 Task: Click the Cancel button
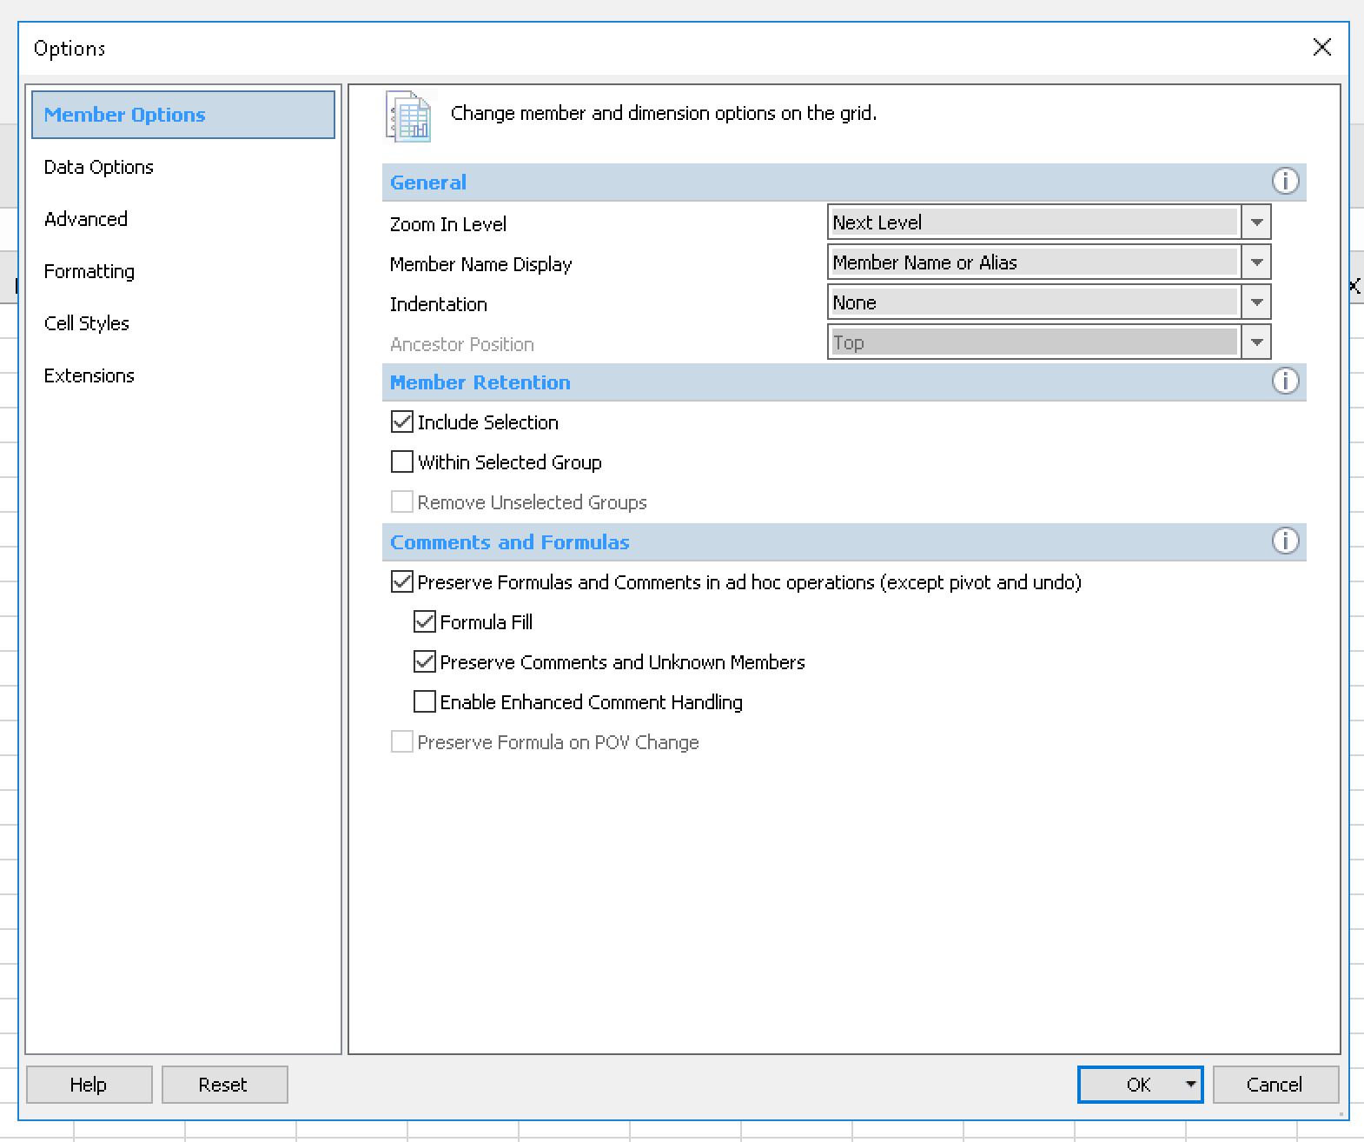1275,1085
